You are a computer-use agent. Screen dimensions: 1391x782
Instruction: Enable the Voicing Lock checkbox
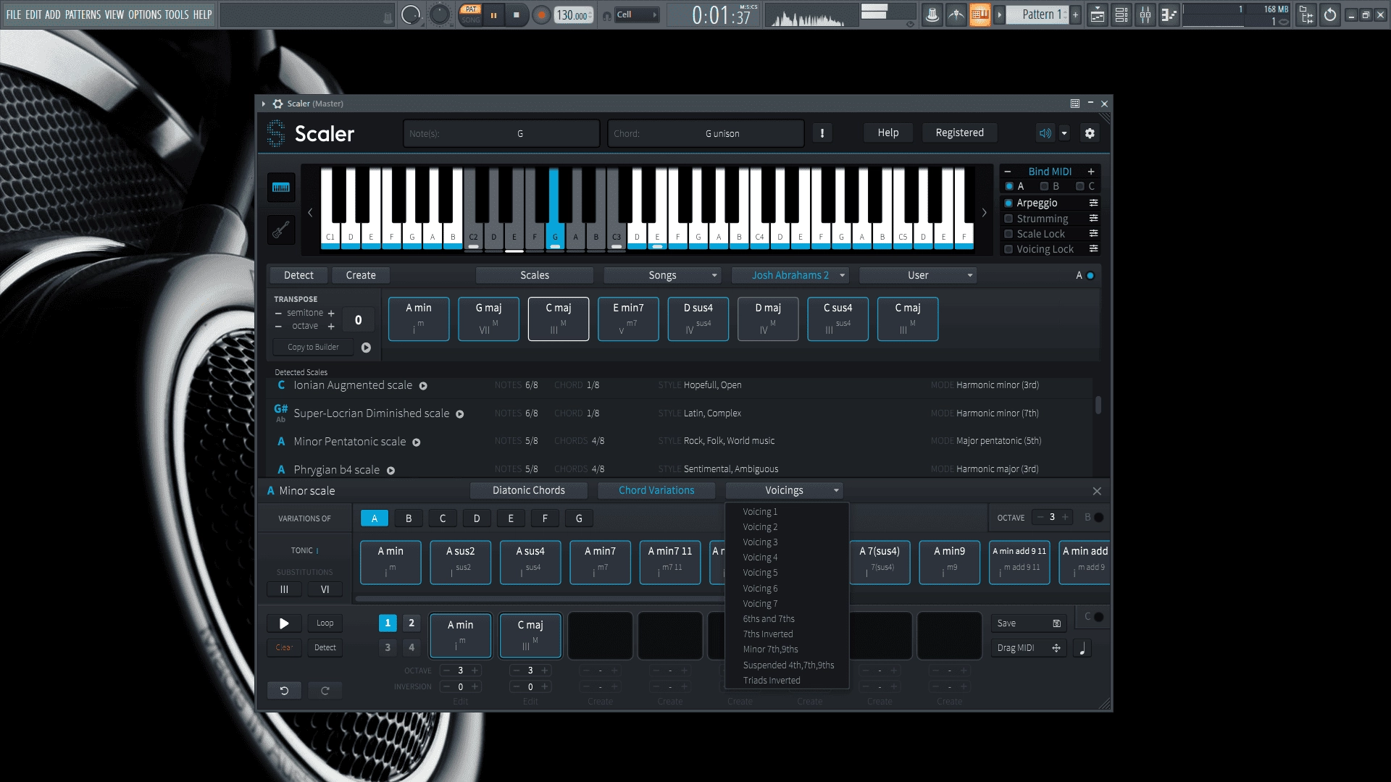tap(1008, 249)
